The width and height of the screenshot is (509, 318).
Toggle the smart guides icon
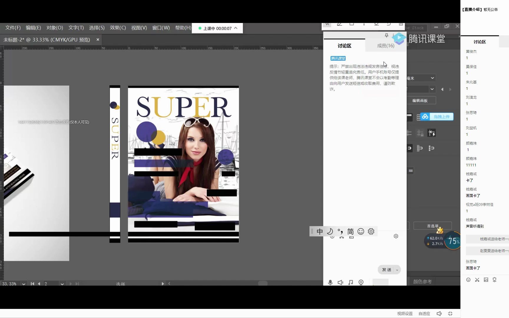point(432,133)
